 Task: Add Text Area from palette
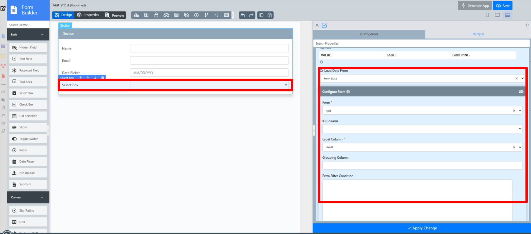click(x=28, y=82)
